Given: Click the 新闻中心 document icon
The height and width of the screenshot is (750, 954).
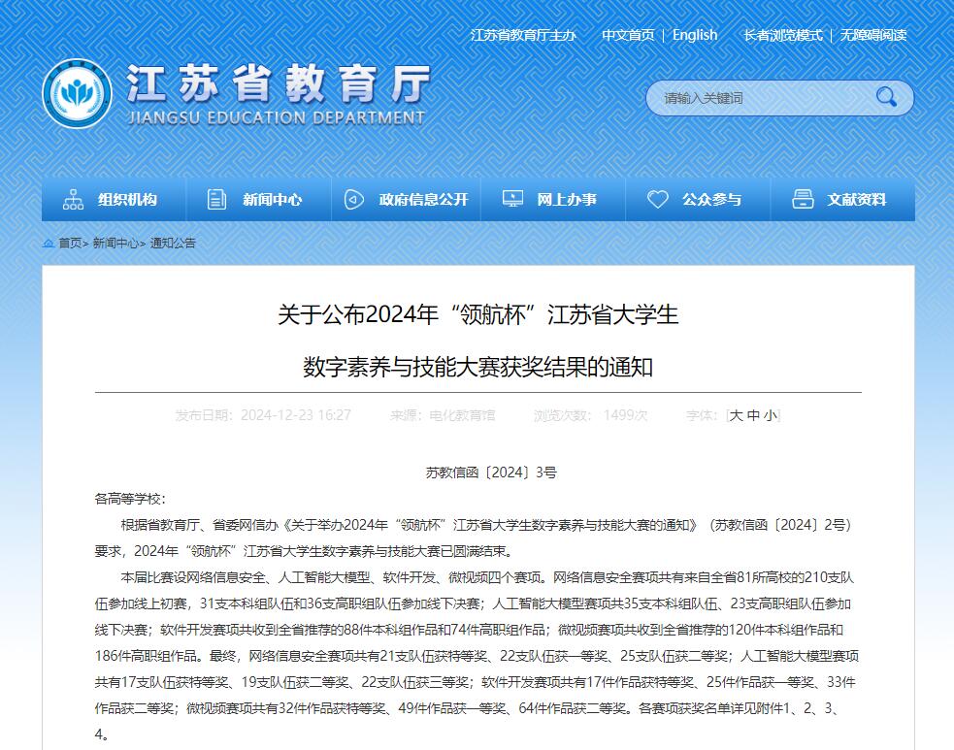Looking at the screenshot, I should [216, 200].
